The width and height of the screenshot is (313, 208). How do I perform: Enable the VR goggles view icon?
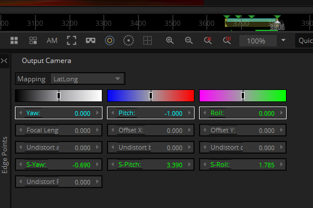90,41
